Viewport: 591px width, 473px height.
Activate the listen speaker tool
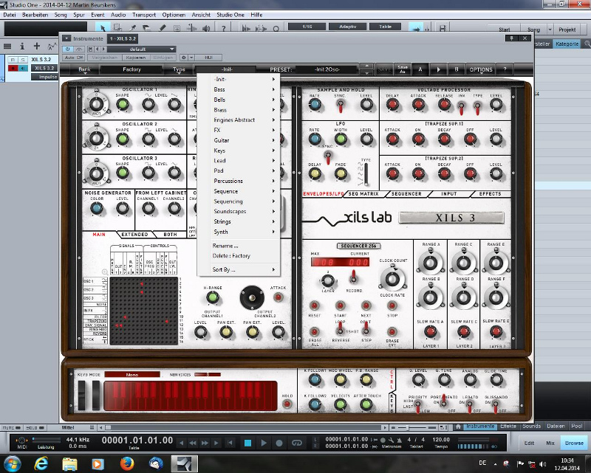(x=206, y=28)
